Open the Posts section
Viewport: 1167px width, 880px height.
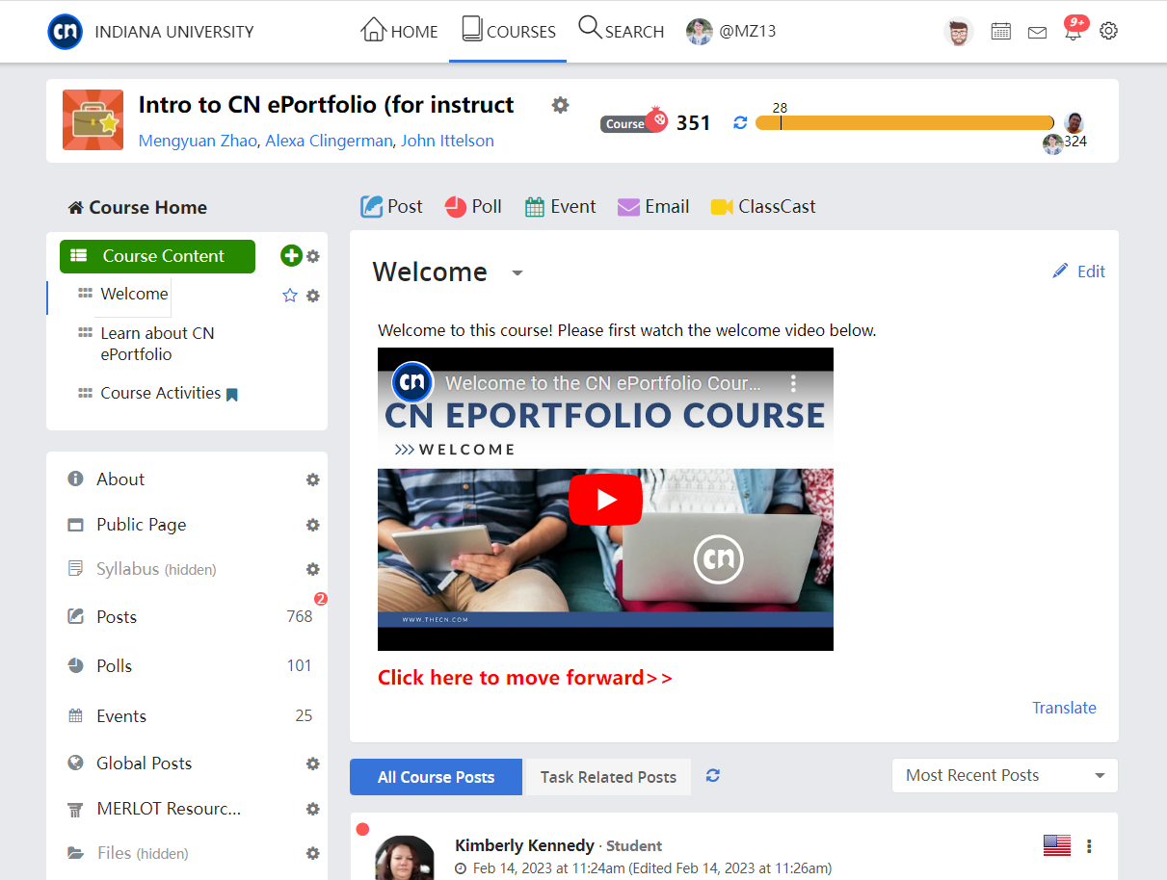click(117, 617)
